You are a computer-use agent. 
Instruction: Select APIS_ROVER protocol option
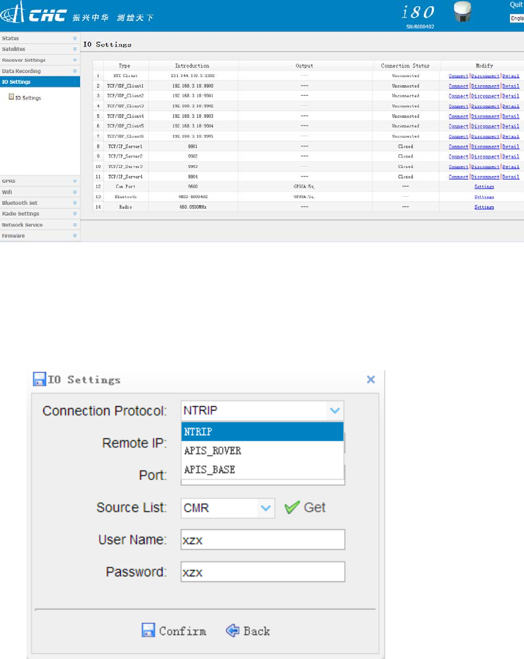tap(262, 450)
